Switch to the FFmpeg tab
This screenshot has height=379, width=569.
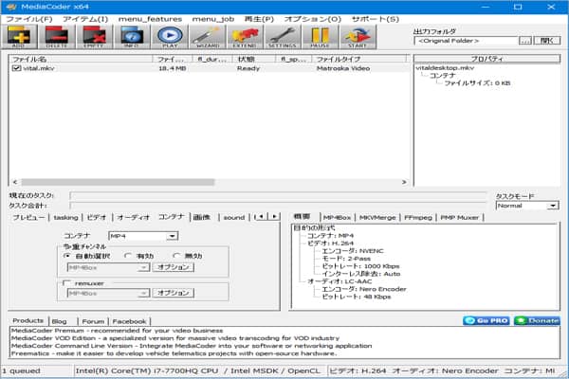(x=418, y=217)
